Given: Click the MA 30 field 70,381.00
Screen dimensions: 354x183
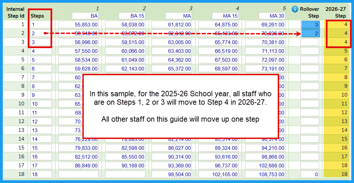Looking at the screenshot, I should [x=265, y=42].
